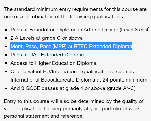Screen dimensions: 151x121
Task: Click the bullet before EU/International qualifications
Action: 7,72
